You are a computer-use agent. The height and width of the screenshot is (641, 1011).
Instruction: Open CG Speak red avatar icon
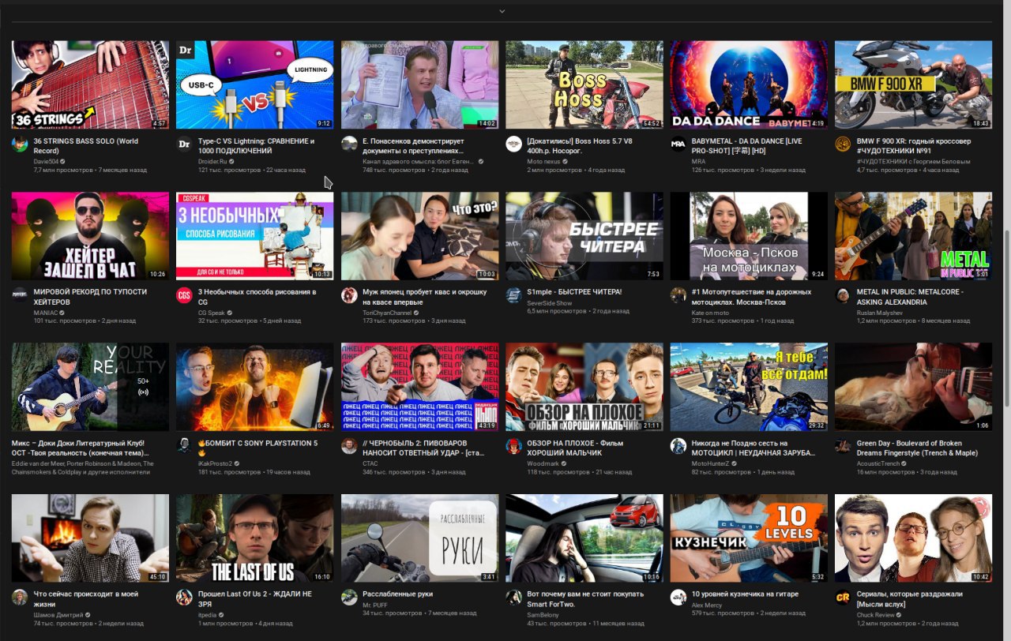tap(184, 295)
